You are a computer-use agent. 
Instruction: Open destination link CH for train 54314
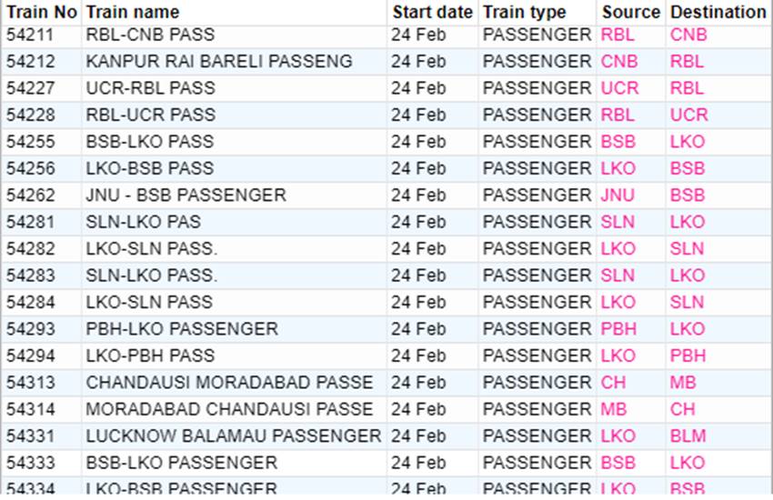click(x=682, y=409)
